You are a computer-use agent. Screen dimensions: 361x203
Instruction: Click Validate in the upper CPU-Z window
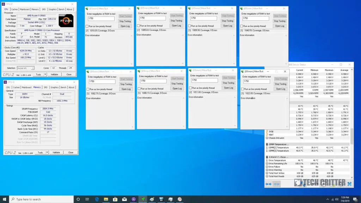54,75
